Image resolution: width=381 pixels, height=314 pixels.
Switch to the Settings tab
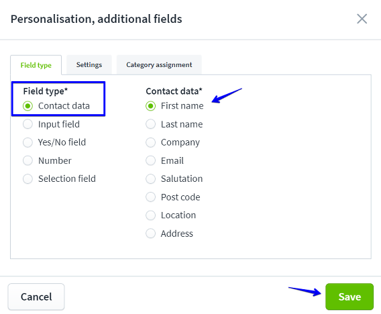click(89, 65)
